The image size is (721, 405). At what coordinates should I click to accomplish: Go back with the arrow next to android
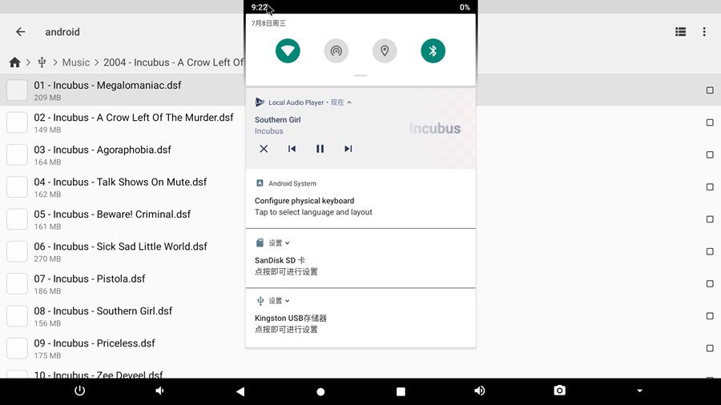point(20,32)
